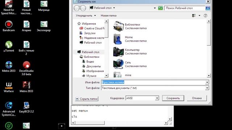Image resolution: width=232 pixels, height=130 pixels.
Task: Click the file list scroll up arrow
Action: pos(209,21)
